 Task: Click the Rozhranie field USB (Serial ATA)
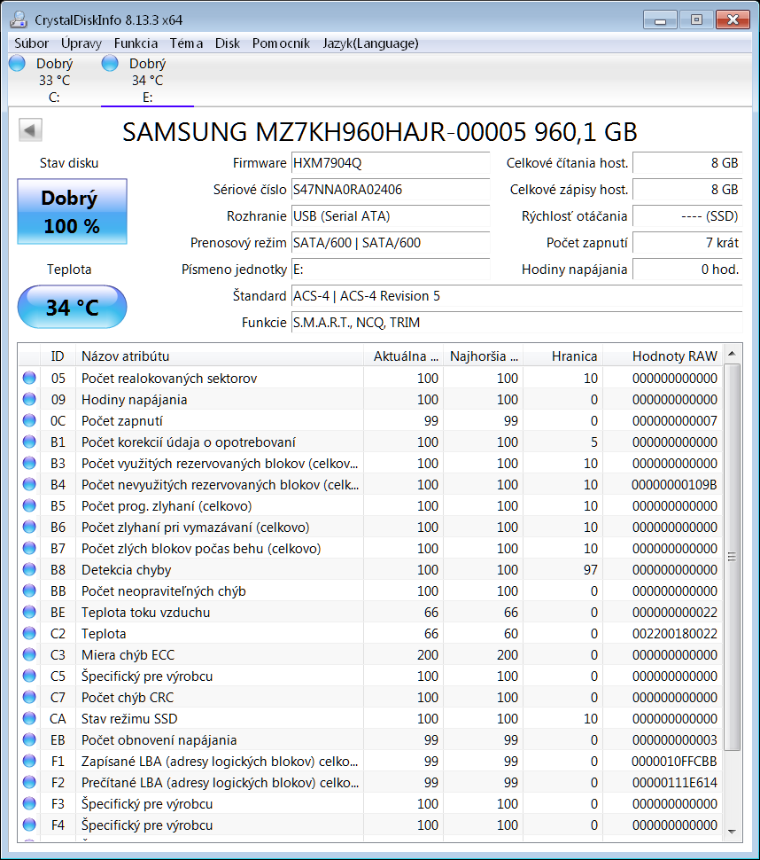point(391,216)
